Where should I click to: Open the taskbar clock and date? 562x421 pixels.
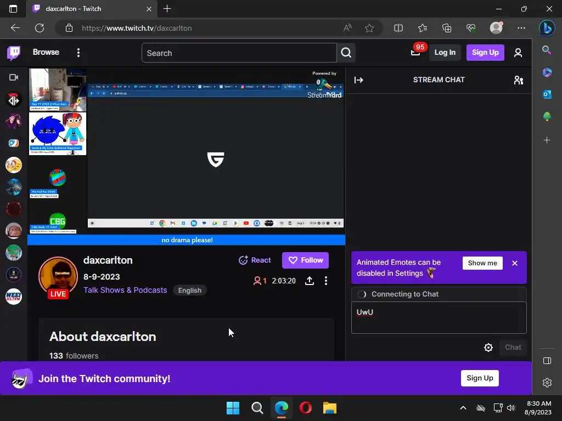click(538, 408)
